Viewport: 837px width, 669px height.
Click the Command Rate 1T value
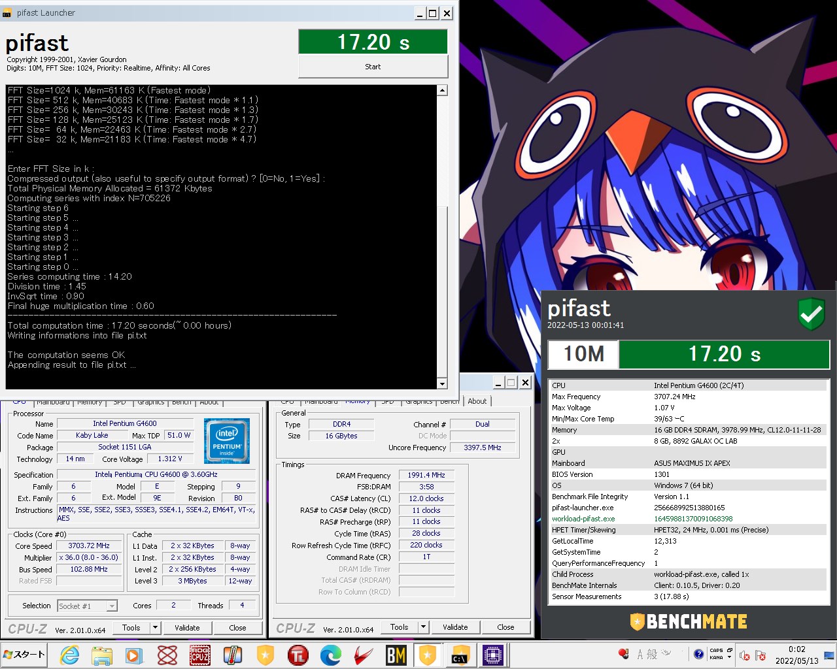pyautogui.click(x=426, y=557)
